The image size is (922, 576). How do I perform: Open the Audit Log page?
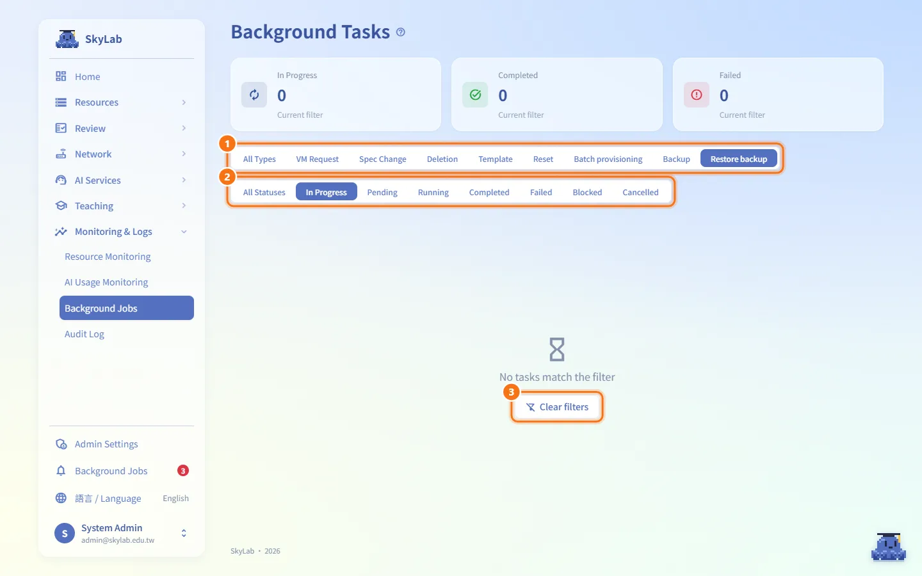(x=85, y=334)
